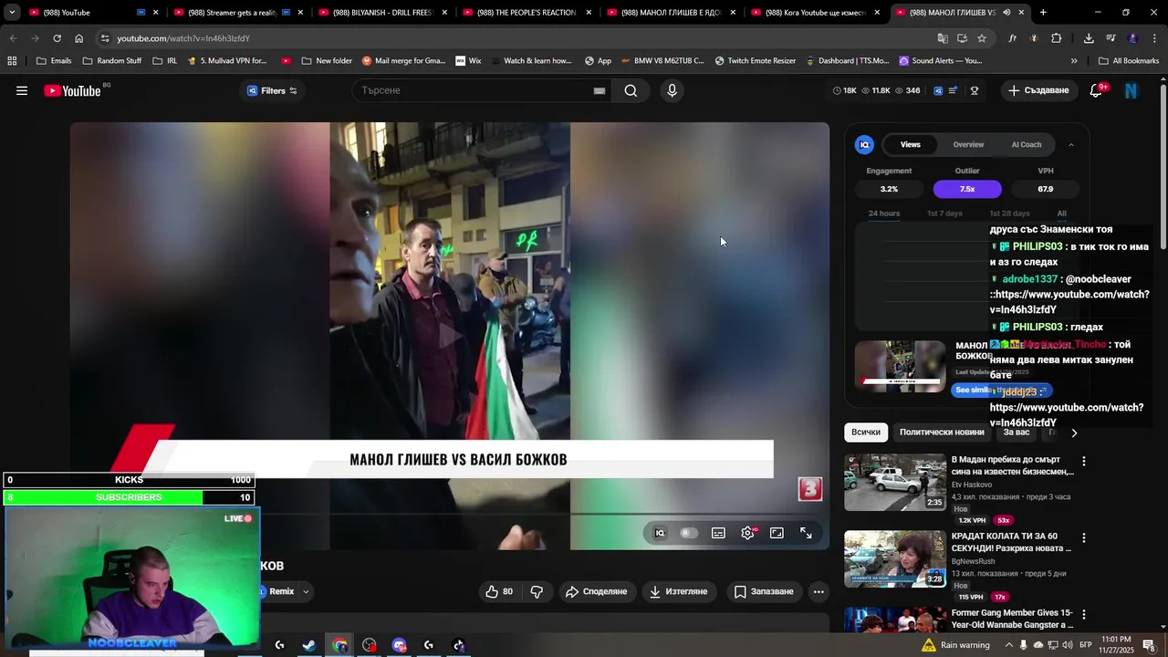Open the vidIQ Filters control
1168x657 pixels.
pos(272,90)
